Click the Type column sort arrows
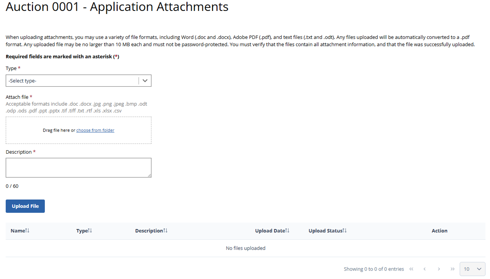 90,231
